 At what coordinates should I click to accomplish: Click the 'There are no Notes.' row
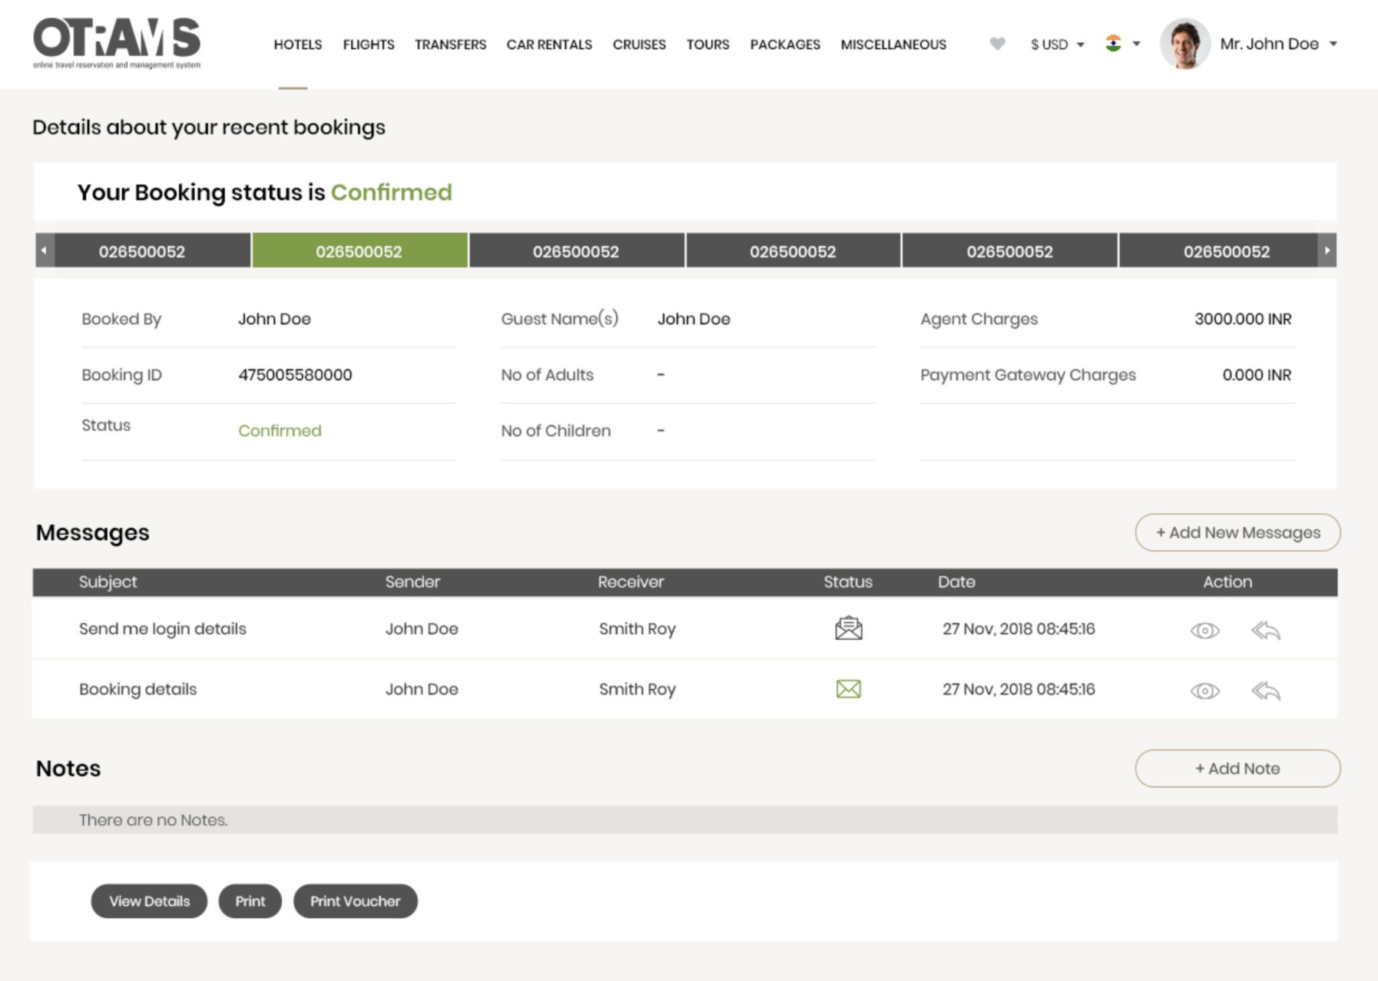click(x=685, y=820)
